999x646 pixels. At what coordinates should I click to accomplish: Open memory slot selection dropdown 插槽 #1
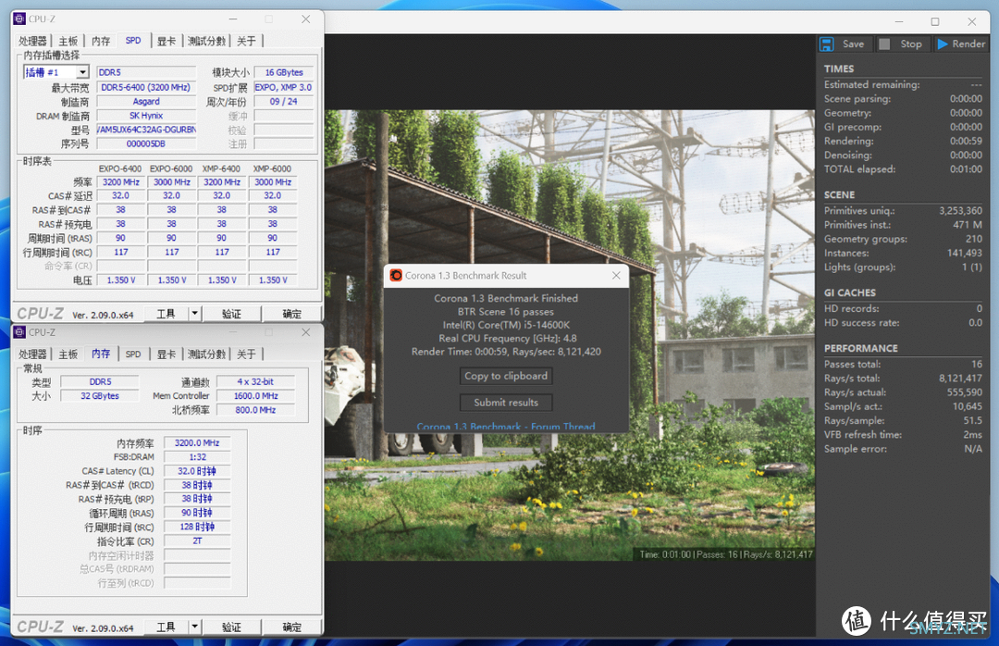(82, 72)
